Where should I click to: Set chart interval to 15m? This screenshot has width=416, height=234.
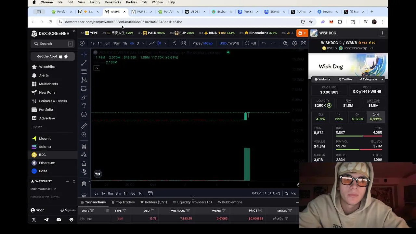coord(117,43)
